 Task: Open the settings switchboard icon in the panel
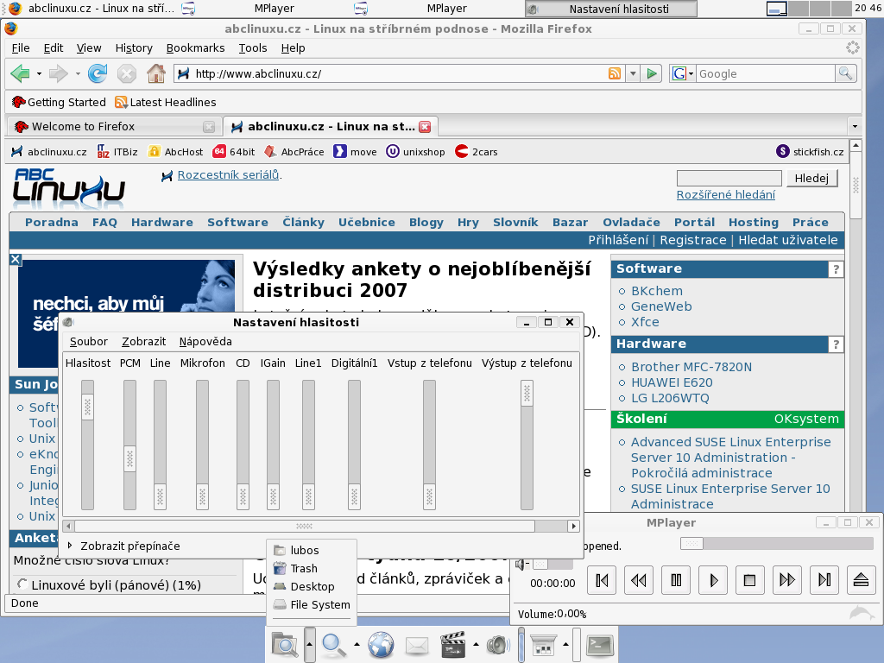544,645
